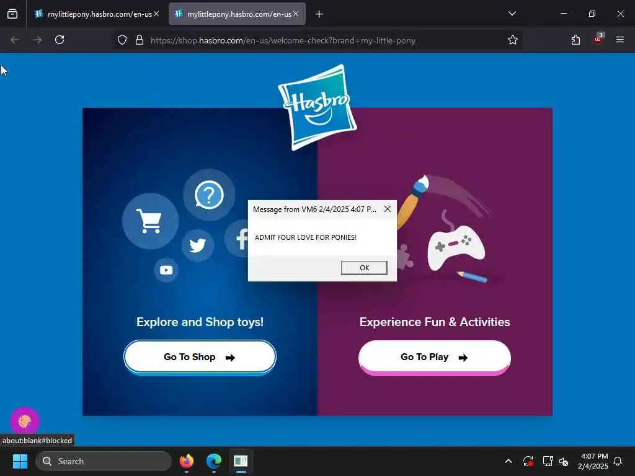The width and height of the screenshot is (635, 476).
Task: Open the network tray icon
Action: point(548,461)
